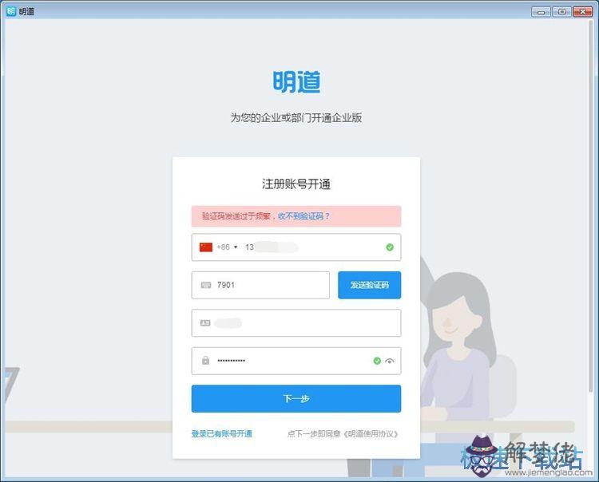
Task: Open the +86 country code dropdown
Action: [228, 247]
